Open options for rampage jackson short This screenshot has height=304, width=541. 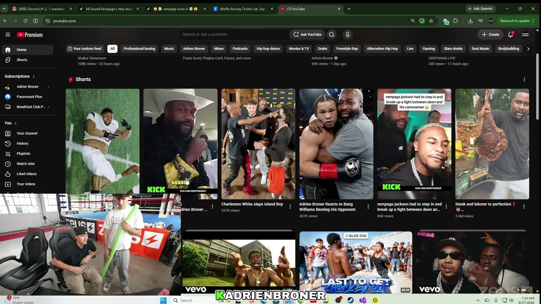[446, 206]
